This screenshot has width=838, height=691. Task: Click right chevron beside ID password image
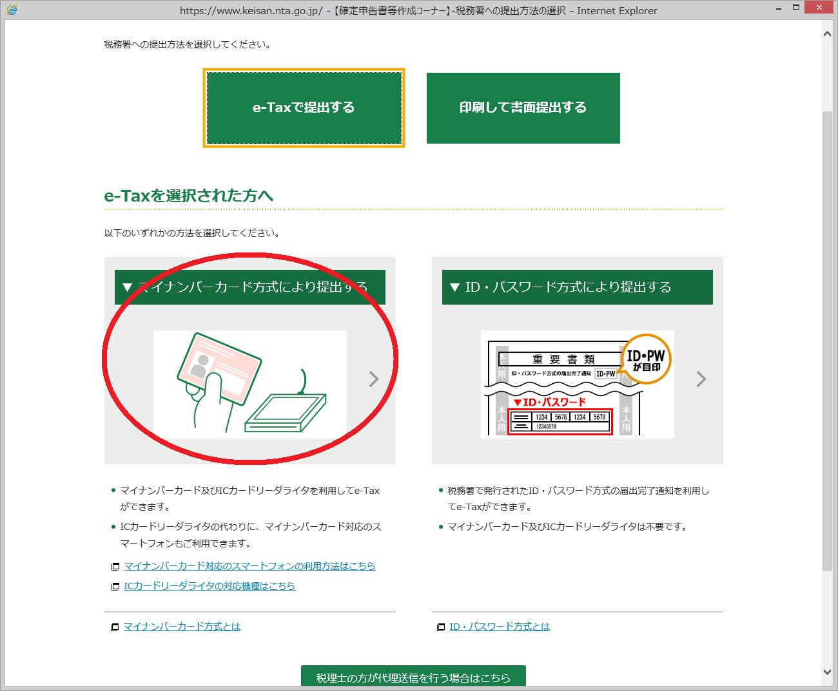point(701,379)
